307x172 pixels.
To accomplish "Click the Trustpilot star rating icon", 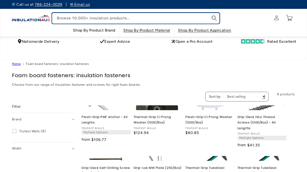I will (x=253, y=41).
